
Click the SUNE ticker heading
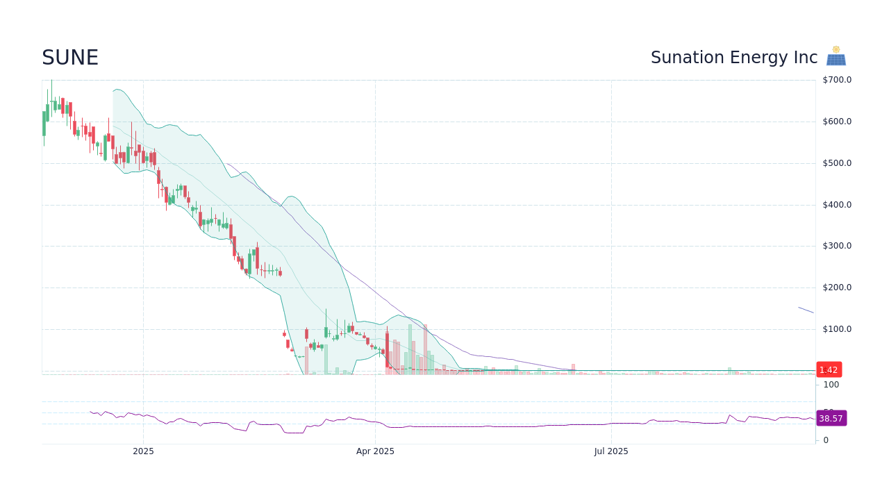(x=69, y=58)
